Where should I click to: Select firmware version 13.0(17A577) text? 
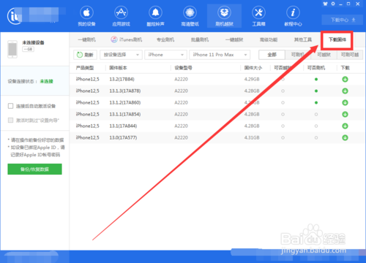click(123, 138)
